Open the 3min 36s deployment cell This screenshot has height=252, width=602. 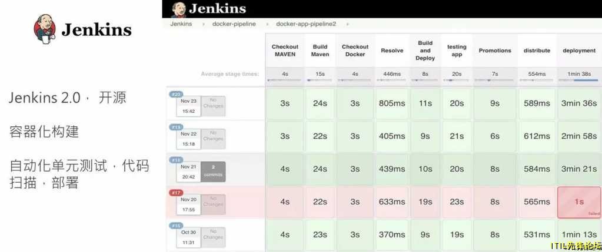click(579, 103)
